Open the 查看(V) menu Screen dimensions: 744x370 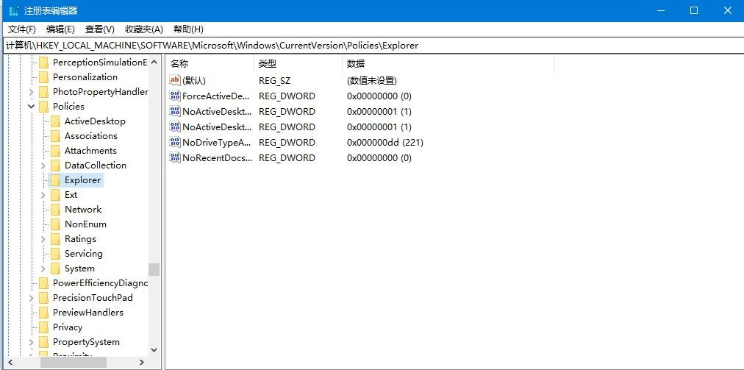[100, 29]
